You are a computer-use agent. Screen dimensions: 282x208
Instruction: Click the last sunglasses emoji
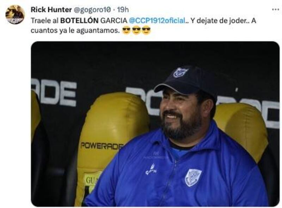146,30
